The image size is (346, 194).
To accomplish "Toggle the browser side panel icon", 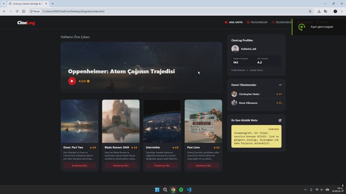I will coord(24,11).
